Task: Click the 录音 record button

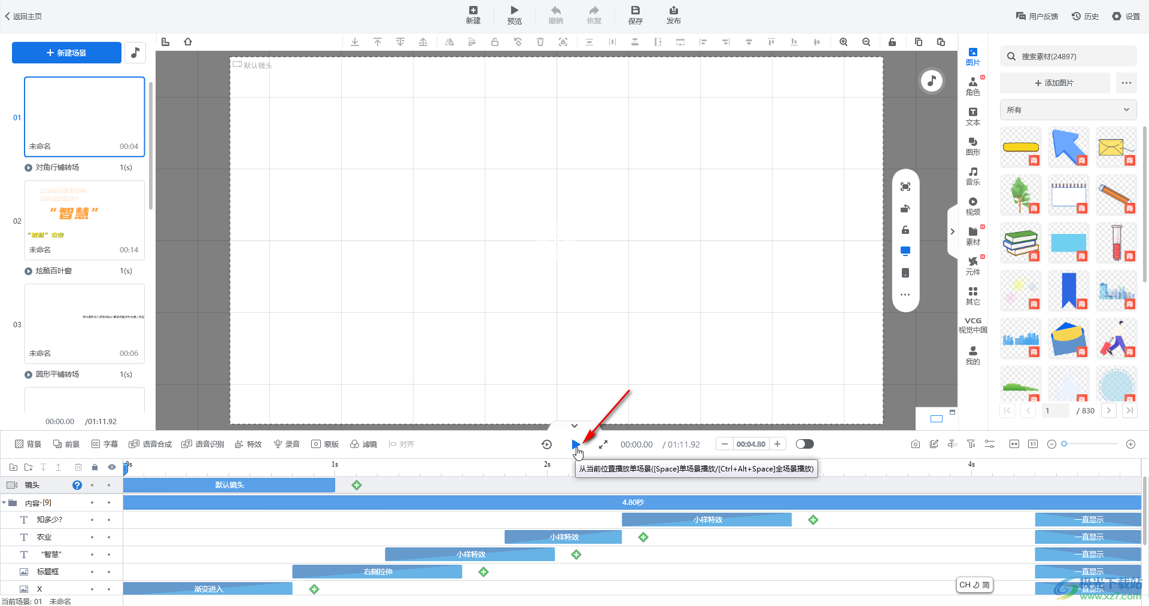Action: click(287, 444)
